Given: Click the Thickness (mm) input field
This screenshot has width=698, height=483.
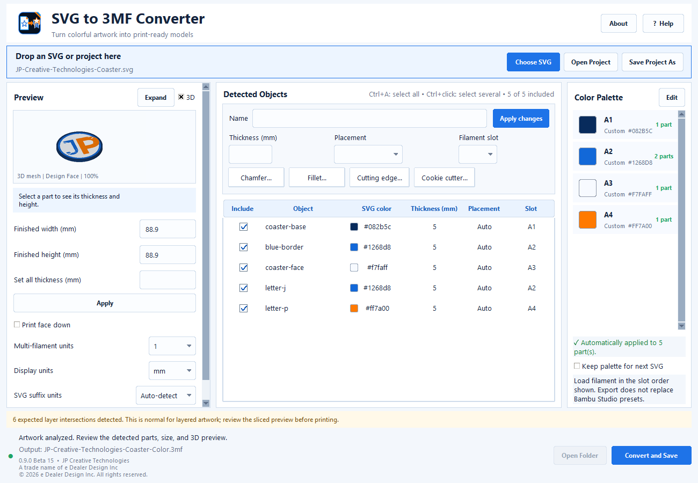Looking at the screenshot, I should [250, 155].
